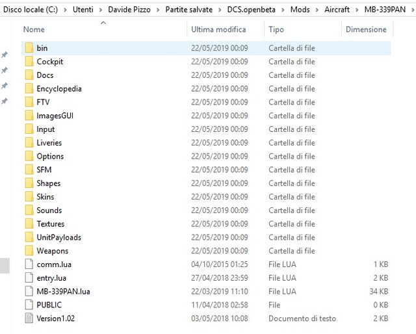Sort files by the Nome column header
This screenshot has width=416, height=334.
[x=34, y=29]
